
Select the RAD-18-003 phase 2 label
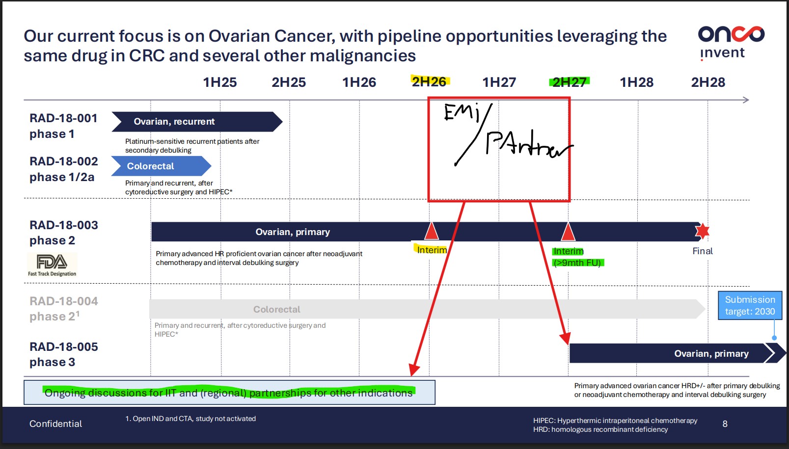tap(64, 233)
